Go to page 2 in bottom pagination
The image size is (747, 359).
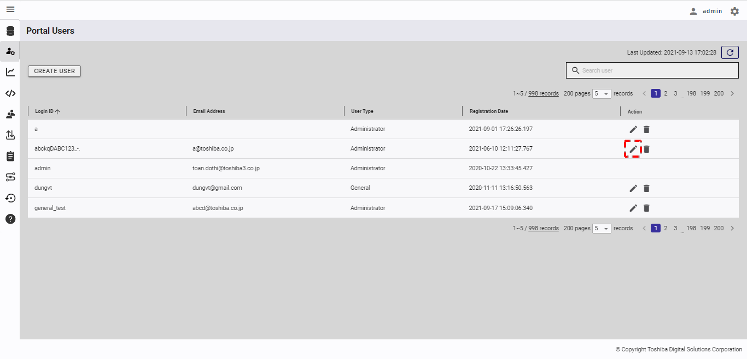(x=666, y=228)
